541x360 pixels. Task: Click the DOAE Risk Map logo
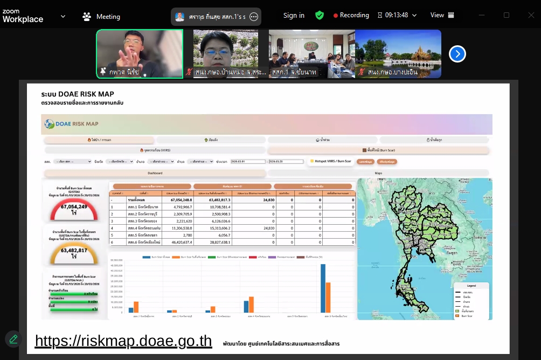71,124
